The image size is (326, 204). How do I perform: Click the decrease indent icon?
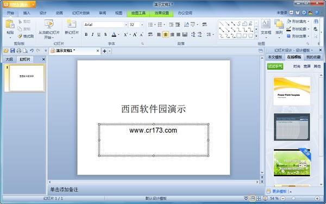[171, 25]
